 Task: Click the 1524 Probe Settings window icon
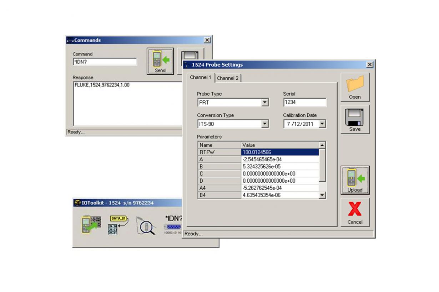pyautogui.click(x=186, y=65)
